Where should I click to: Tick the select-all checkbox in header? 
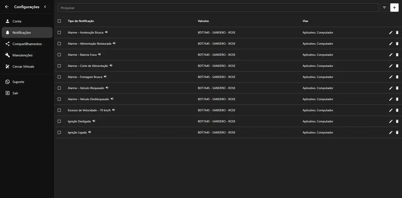[59, 21]
